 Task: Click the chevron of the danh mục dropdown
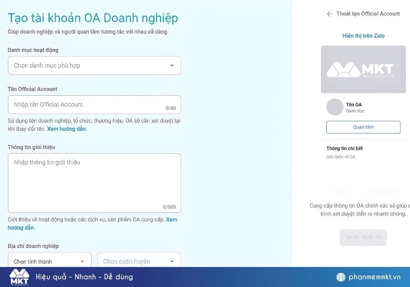click(x=172, y=65)
